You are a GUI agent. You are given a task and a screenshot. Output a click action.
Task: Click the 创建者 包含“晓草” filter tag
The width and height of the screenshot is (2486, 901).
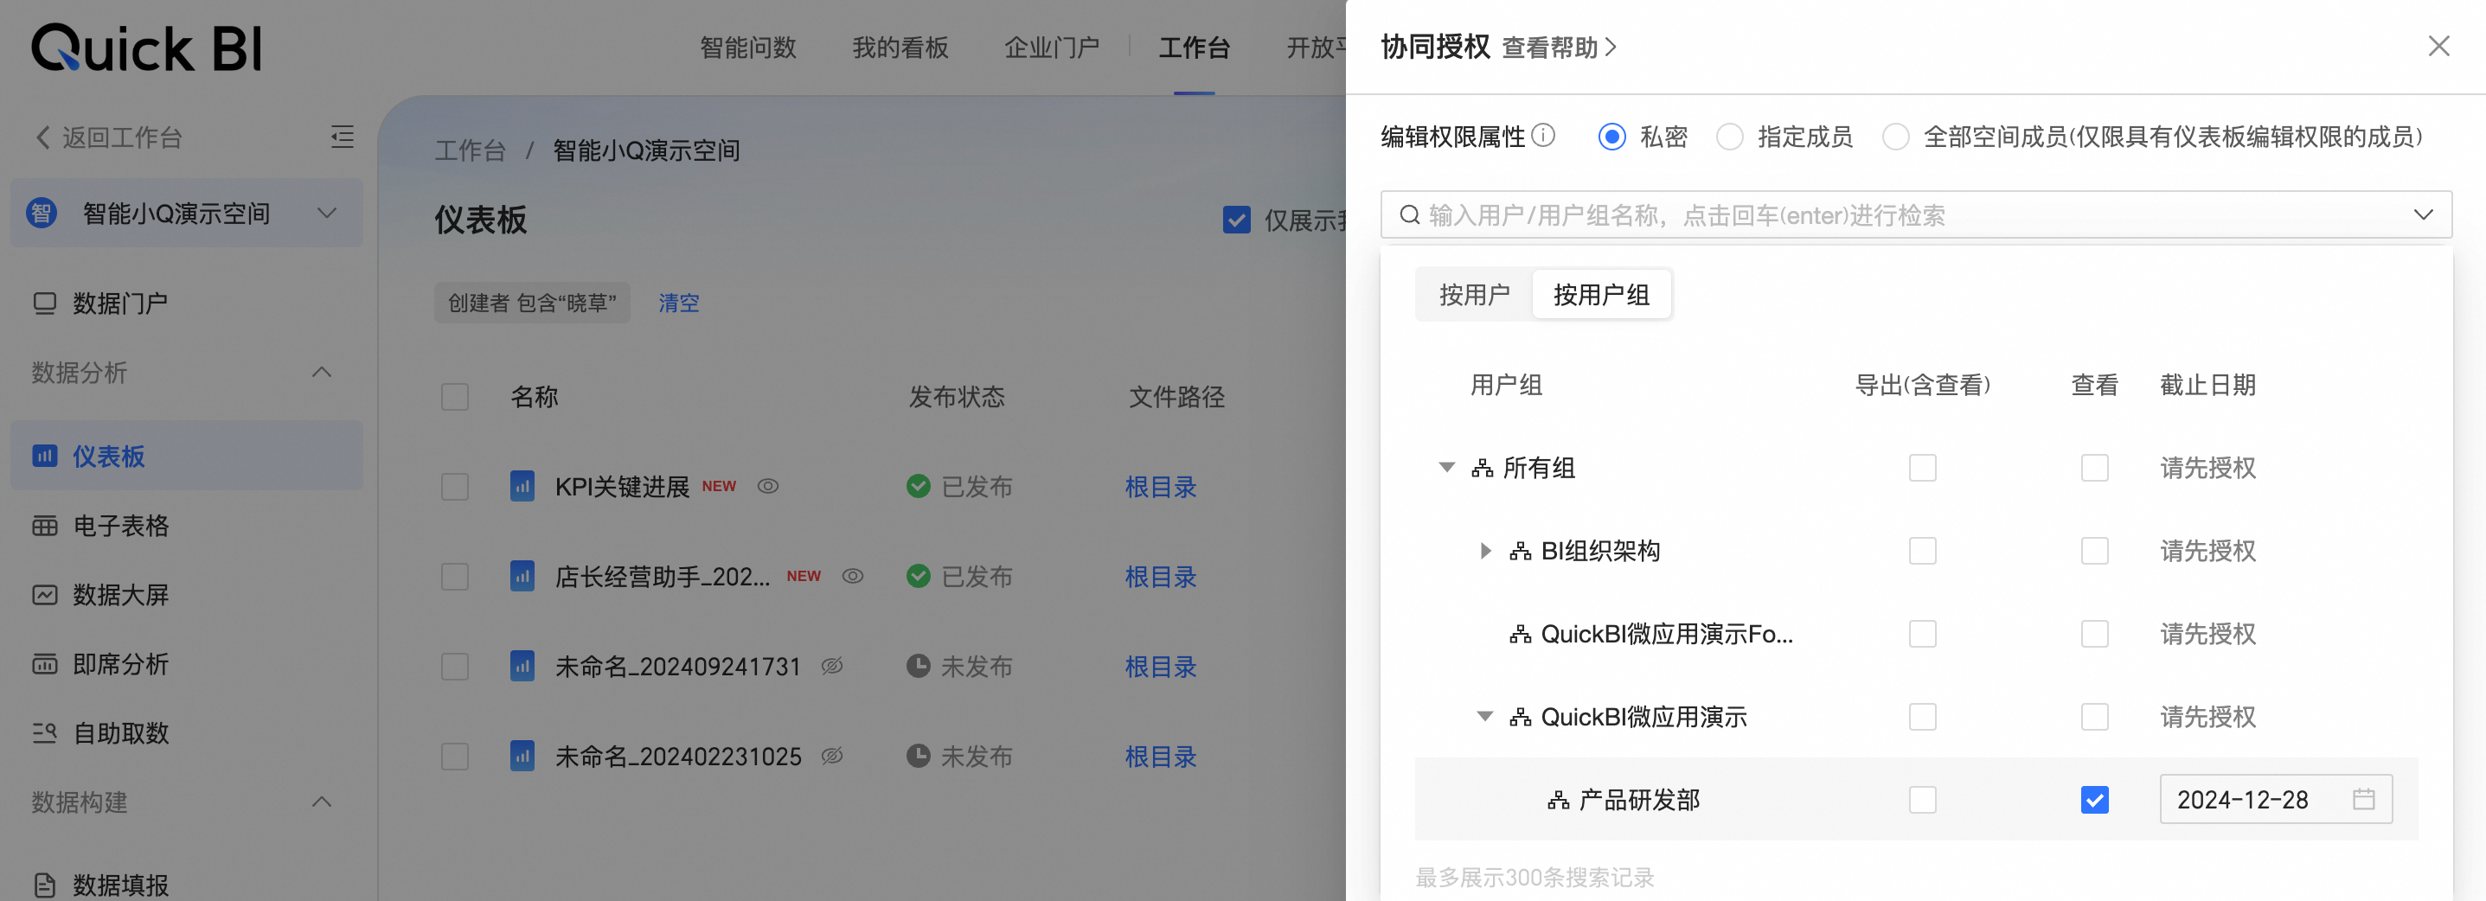click(532, 303)
